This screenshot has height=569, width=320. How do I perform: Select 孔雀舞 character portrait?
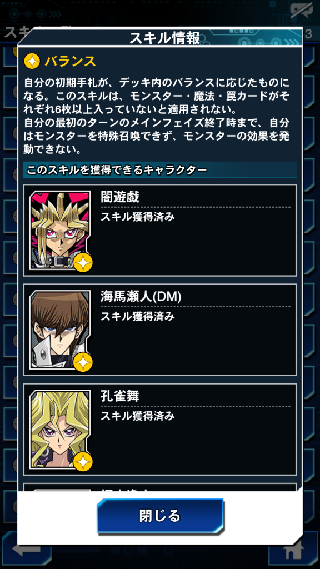(x=60, y=430)
